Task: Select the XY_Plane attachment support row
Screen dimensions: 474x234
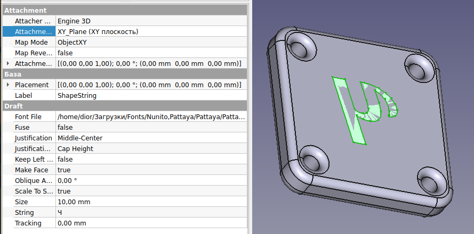Action: click(151, 31)
